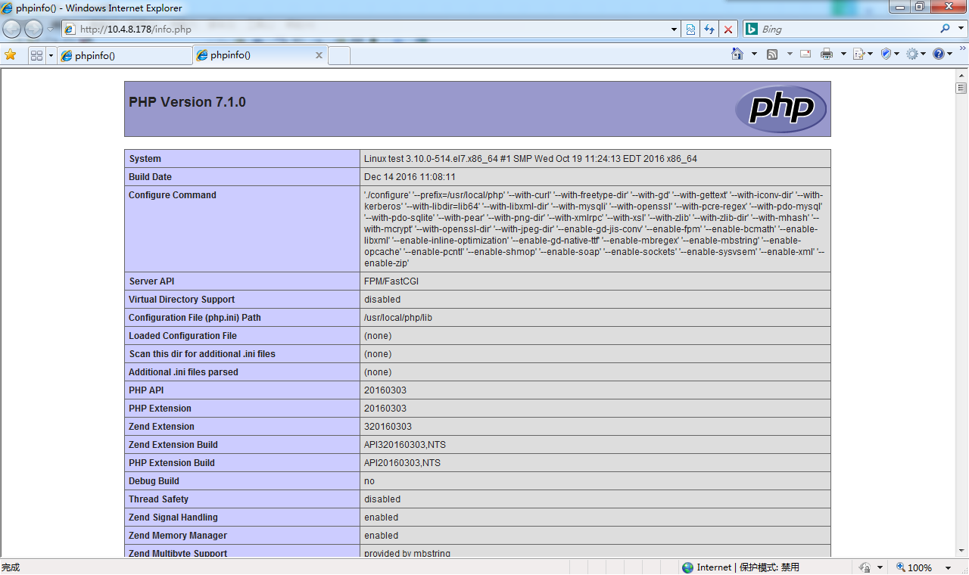Image resolution: width=969 pixels, height=575 pixels.
Task: Expand the tab list dropdown arrow
Action: tap(51, 55)
